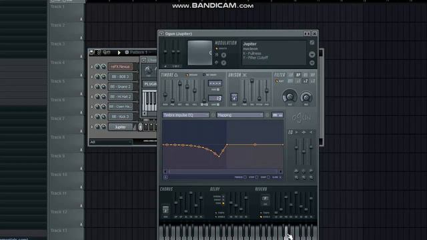The image size is (427, 240).
Task: Click the pan knob of rEFX Nexus channel
Action: click(x=97, y=67)
